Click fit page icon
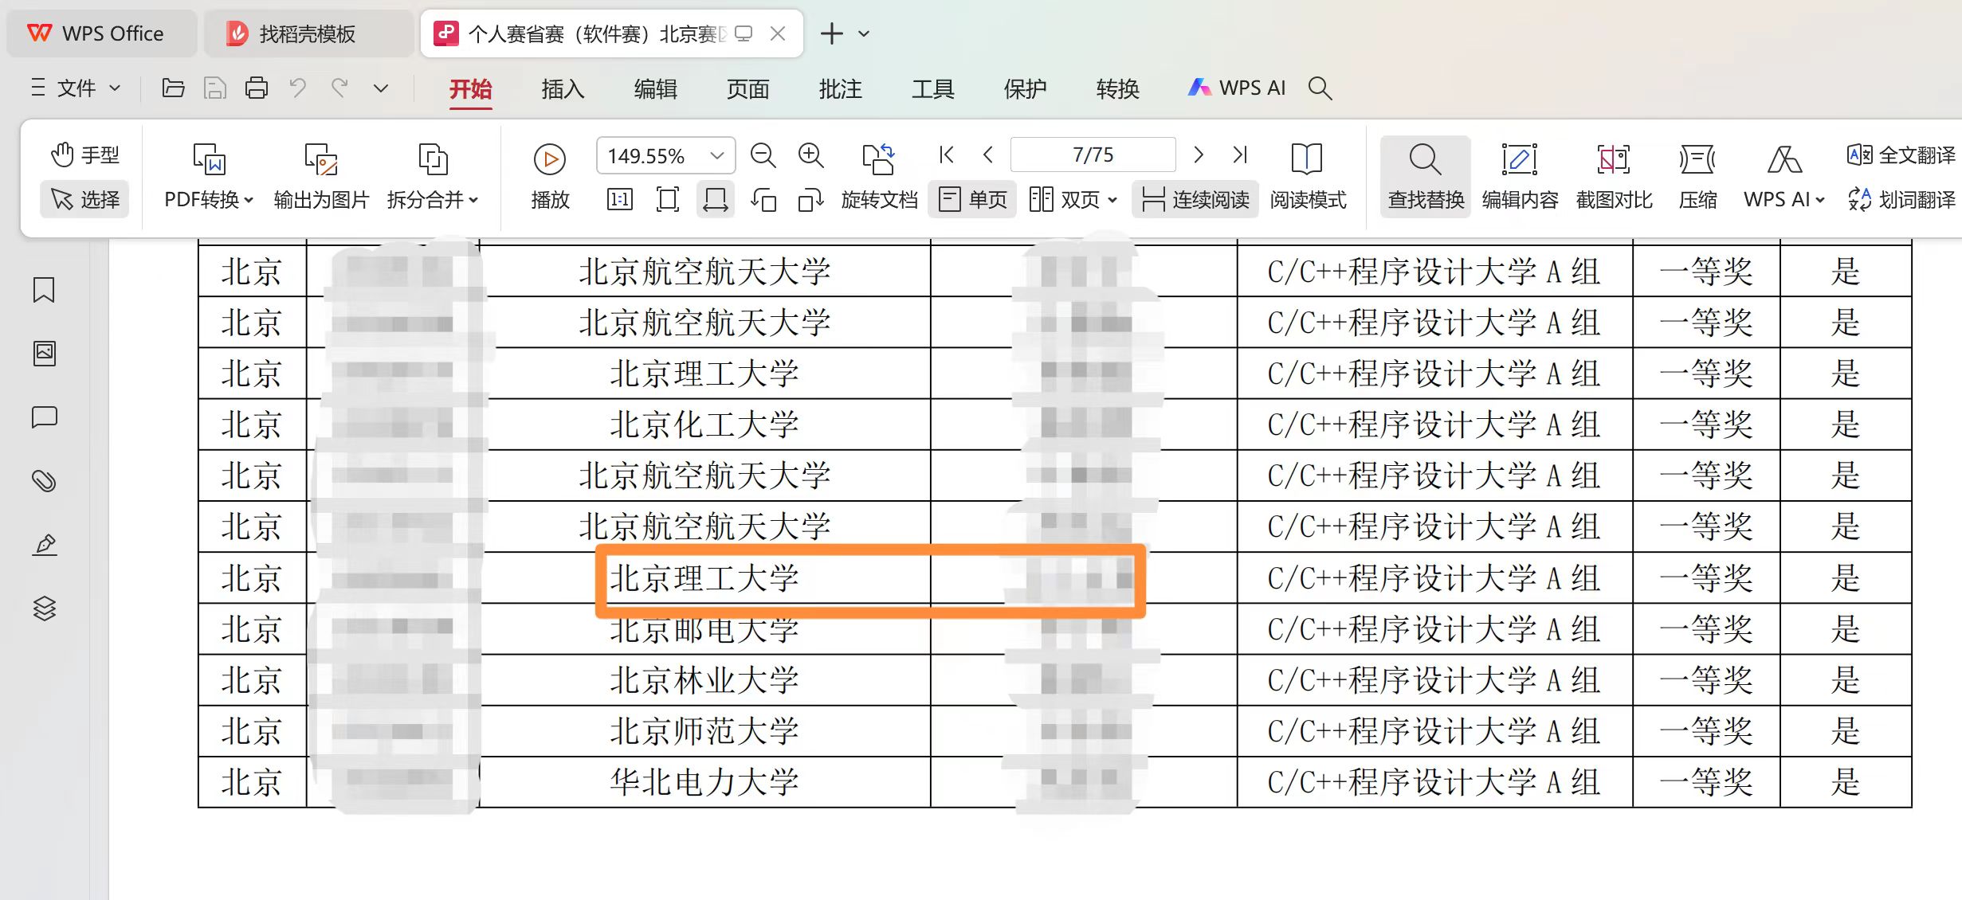Viewport: 1962px width, 900px height. 668,199
